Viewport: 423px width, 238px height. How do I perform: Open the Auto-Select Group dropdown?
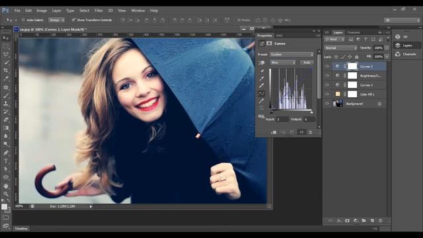coord(57,20)
